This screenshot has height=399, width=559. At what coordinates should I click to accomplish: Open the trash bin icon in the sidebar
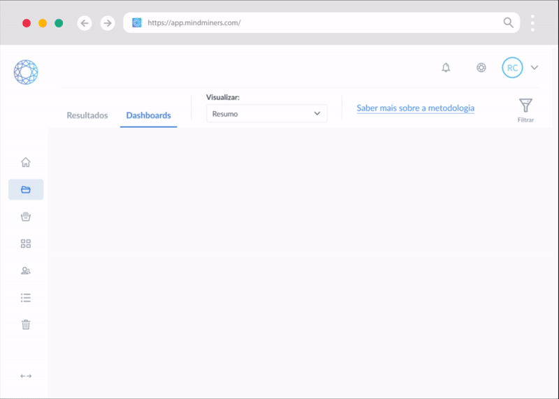tap(26, 324)
